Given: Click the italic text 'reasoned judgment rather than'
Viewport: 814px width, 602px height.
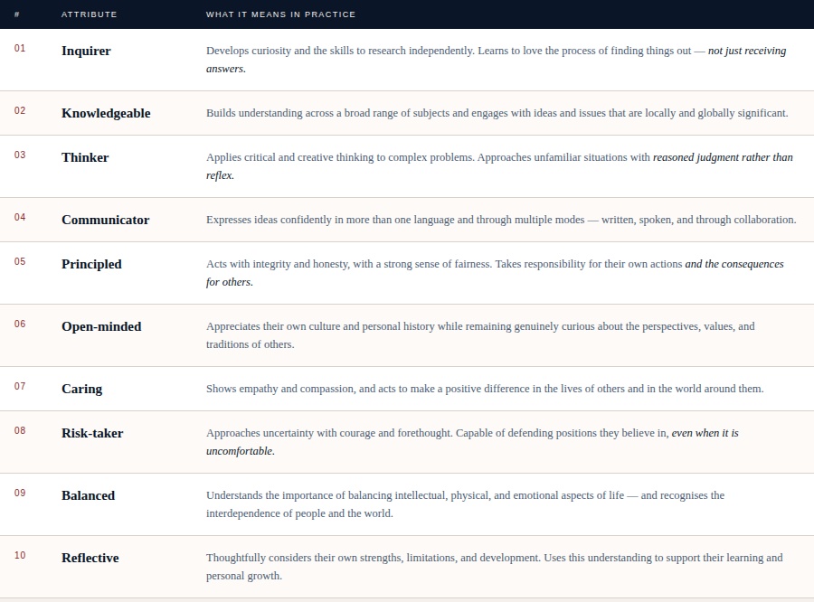Looking at the screenshot, I should click(723, 157).
